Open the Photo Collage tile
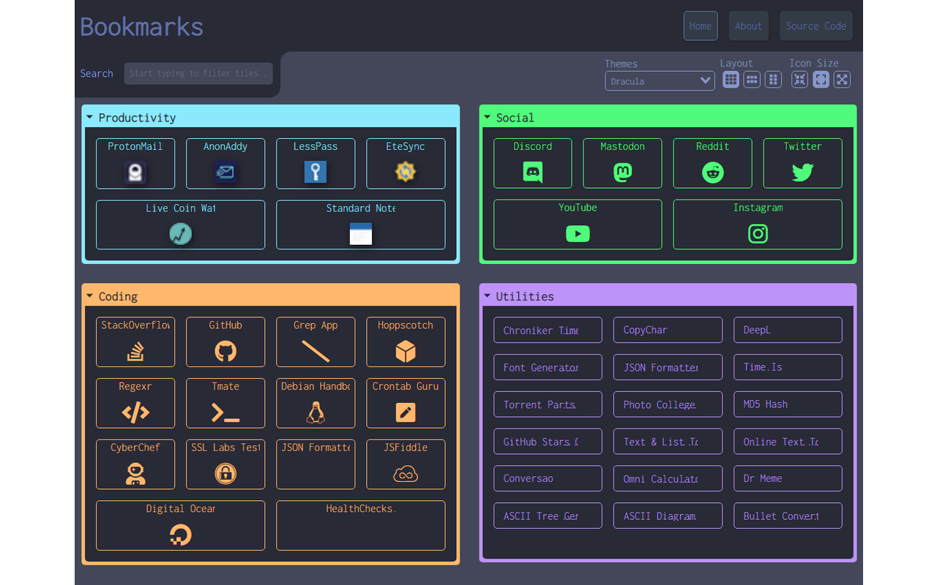 [668, 404]
